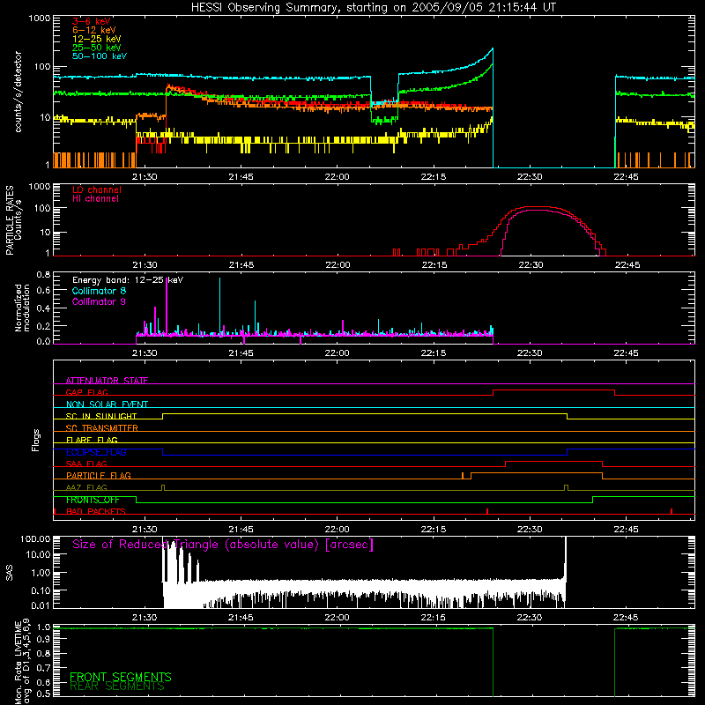Click the counts/s/detector axis label
This screenshot has height=705, width=705.
(x=18, y=92)
